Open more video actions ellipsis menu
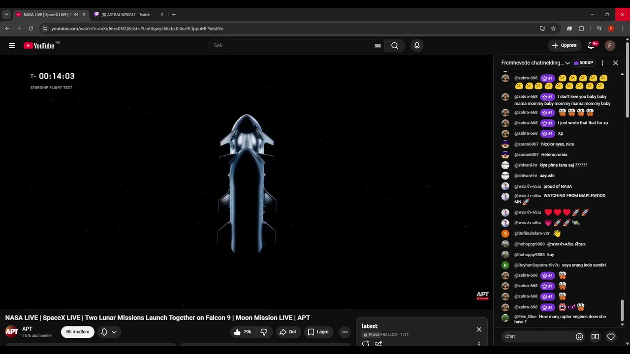Image resolution: width=630 pixels, height=354 pixels. 345,332
